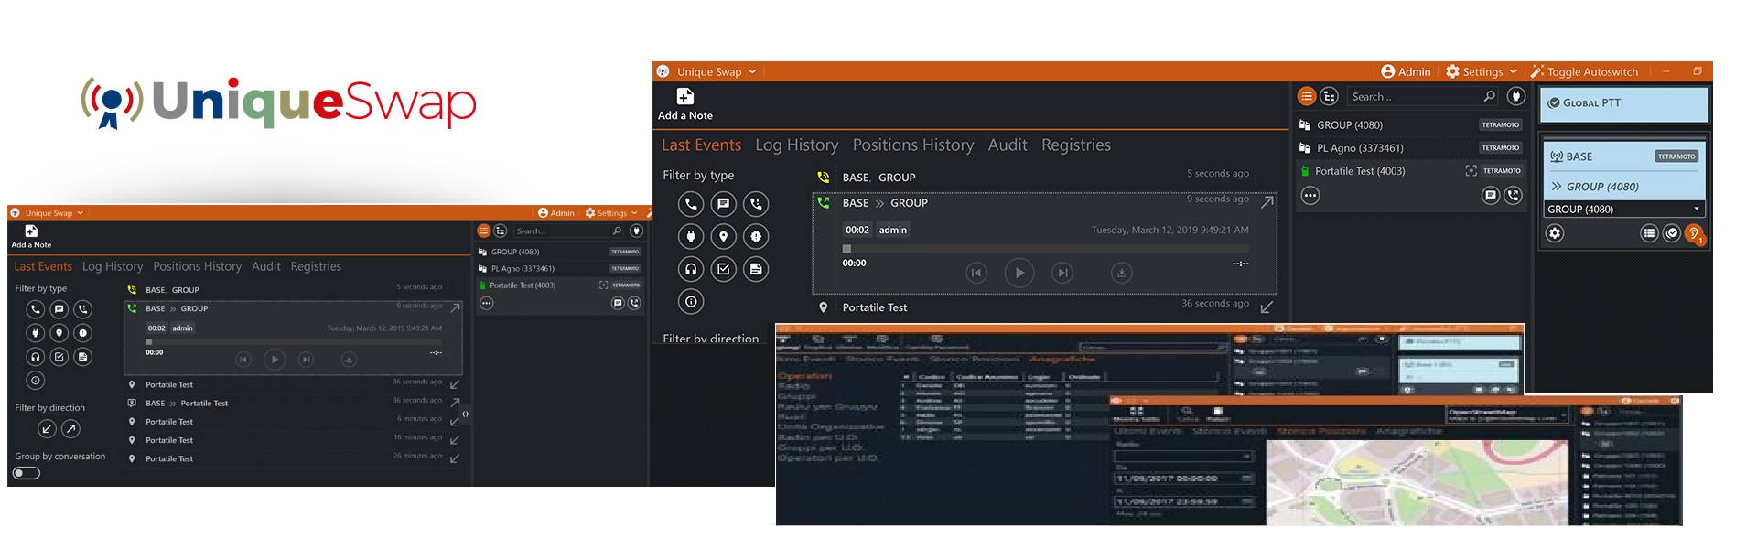The height and width of the screenshot is (549, 1757).
Task: Filter by alert type in large window
Action: point(756,236)
